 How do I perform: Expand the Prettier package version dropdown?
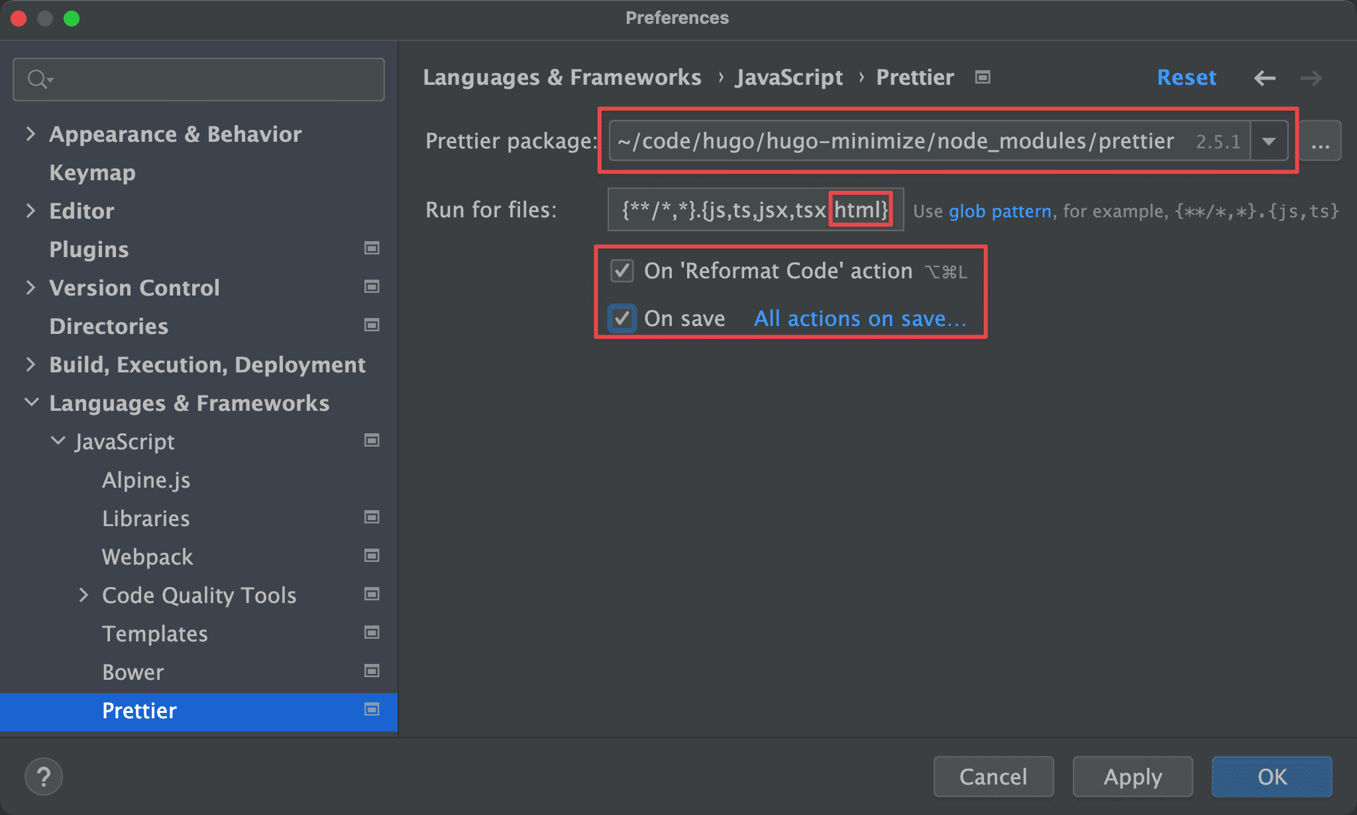[x=1272, y=140]
